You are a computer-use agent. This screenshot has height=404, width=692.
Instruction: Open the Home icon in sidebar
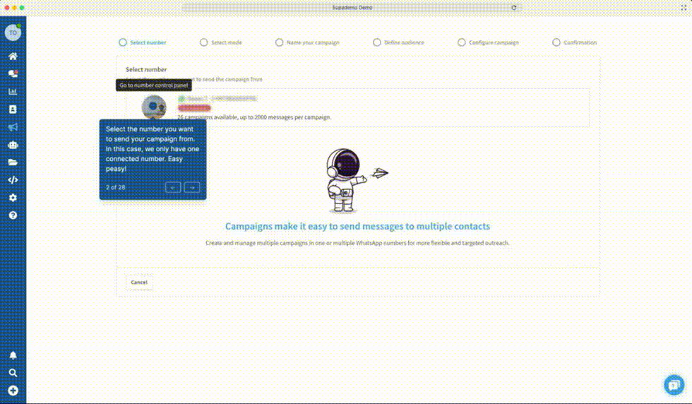[x=13, y=56]
